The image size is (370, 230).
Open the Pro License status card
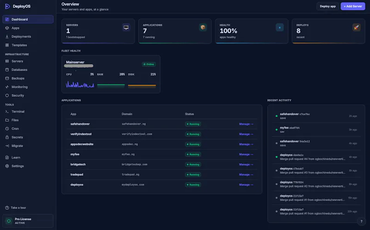point(28,221)
